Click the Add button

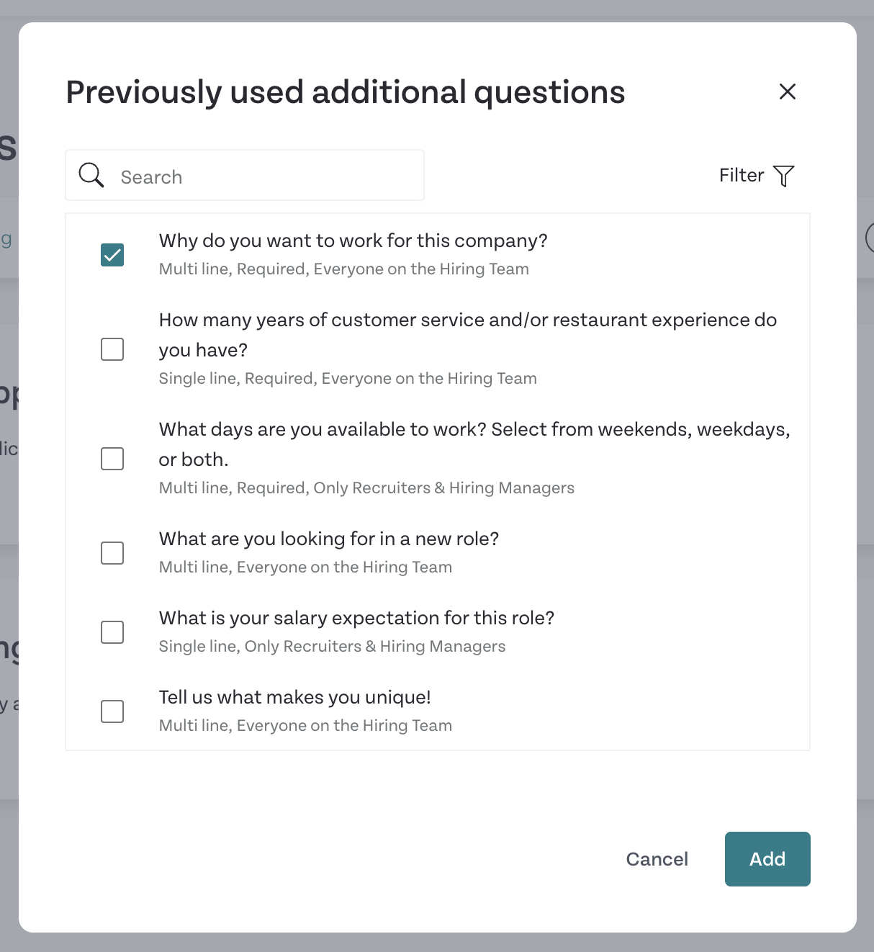point(767,859)
